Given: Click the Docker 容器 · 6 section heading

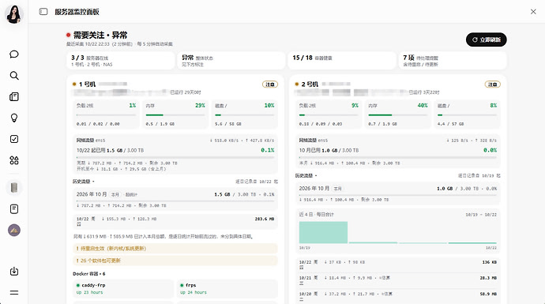Looking at the screenshot, I should 89,274.
